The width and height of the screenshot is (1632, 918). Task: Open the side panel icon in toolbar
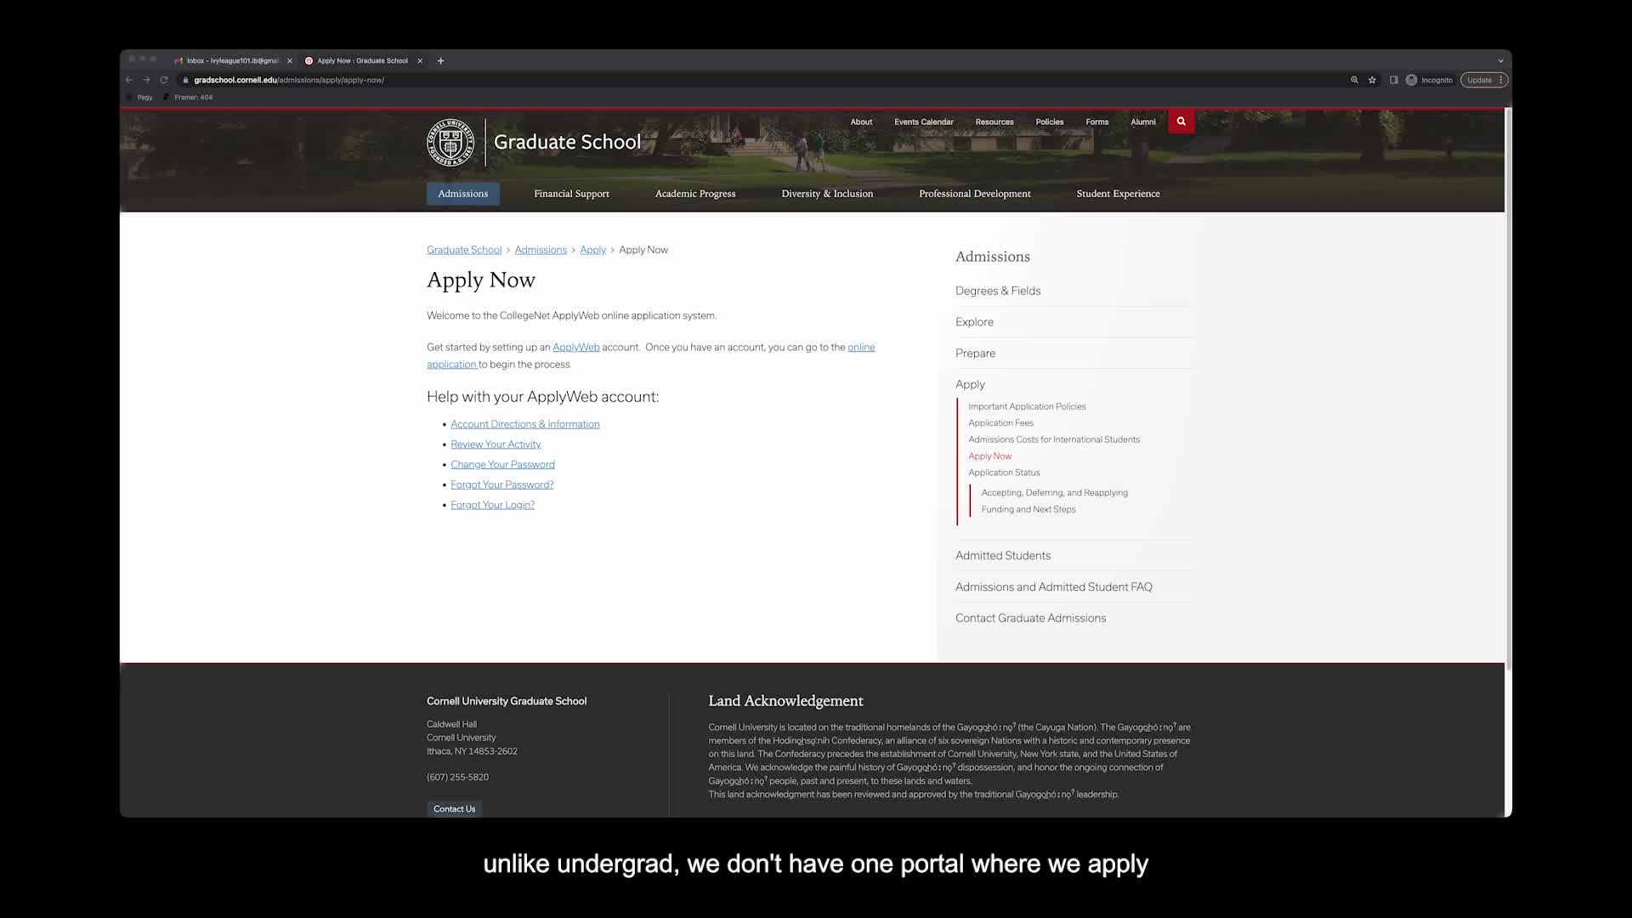click(x=1393, y=80)
